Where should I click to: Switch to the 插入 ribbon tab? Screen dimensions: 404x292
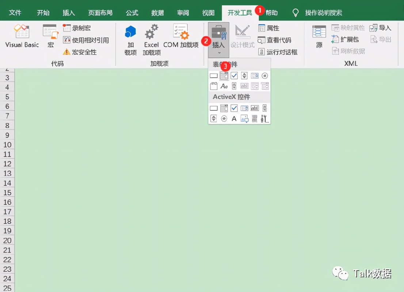pos(69,12)
